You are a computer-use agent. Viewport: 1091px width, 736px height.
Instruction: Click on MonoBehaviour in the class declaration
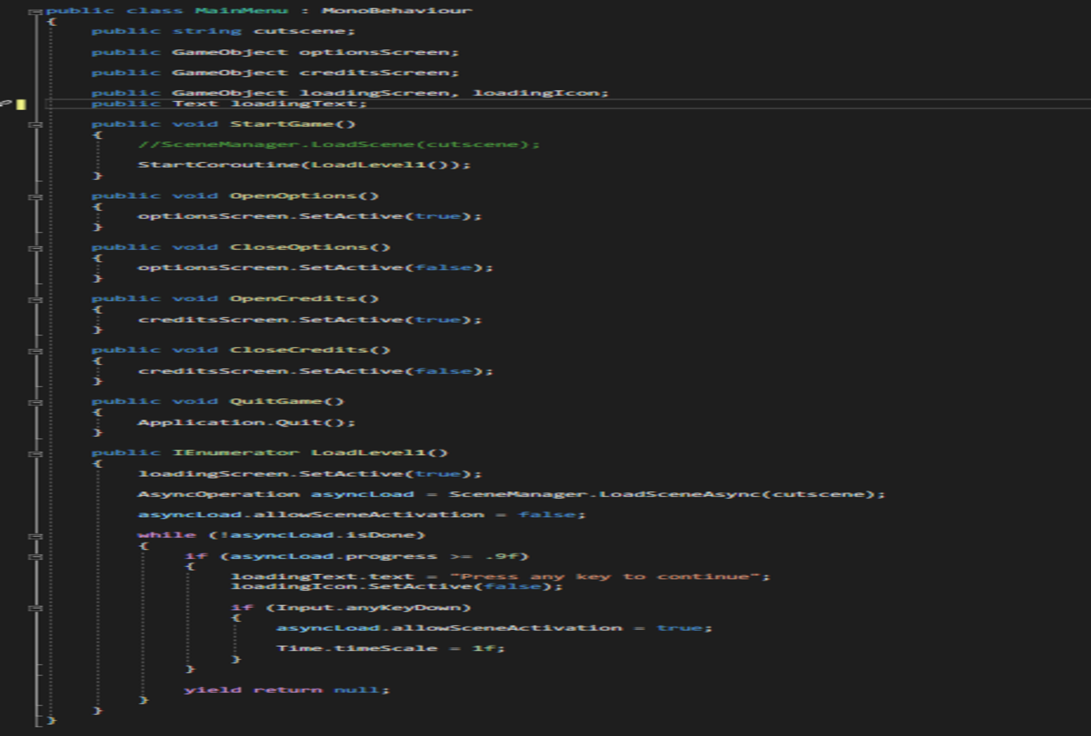[x=396, y=11]
